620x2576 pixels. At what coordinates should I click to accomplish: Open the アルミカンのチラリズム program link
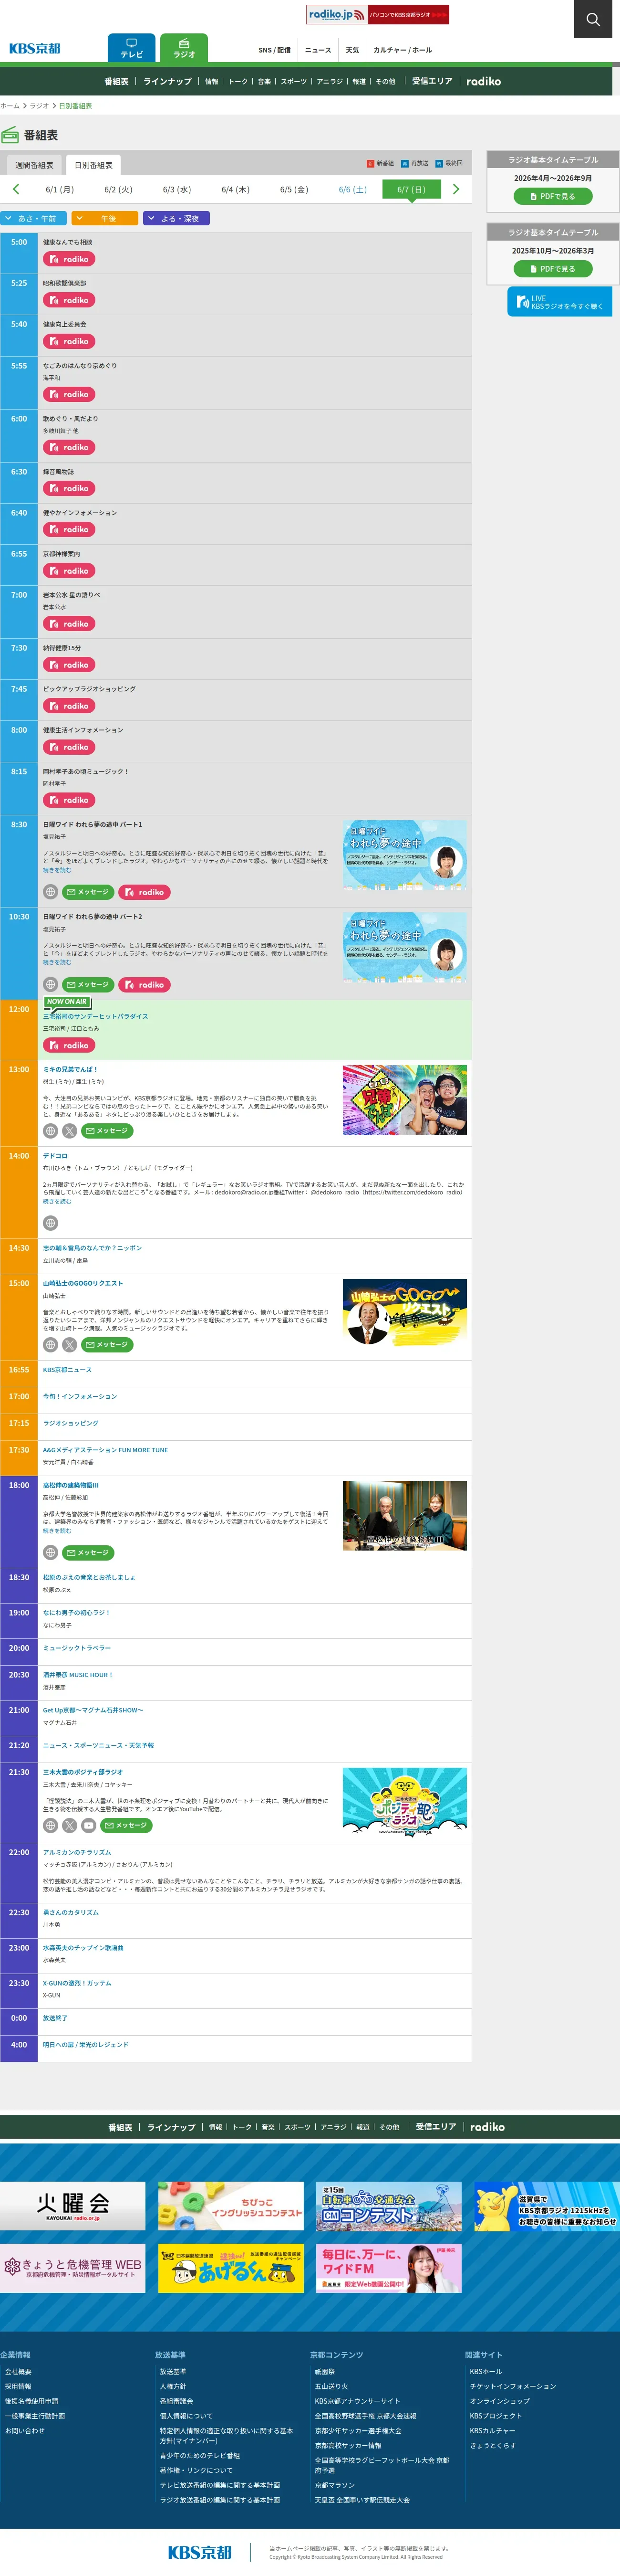77,1852
